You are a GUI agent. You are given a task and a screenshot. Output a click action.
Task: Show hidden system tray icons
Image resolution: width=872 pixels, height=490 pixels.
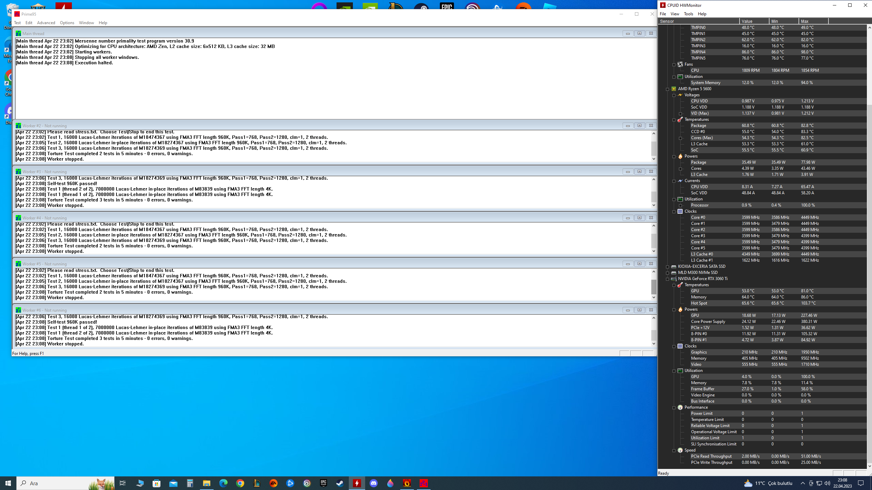pyautogui.click(x=803, y=483)
